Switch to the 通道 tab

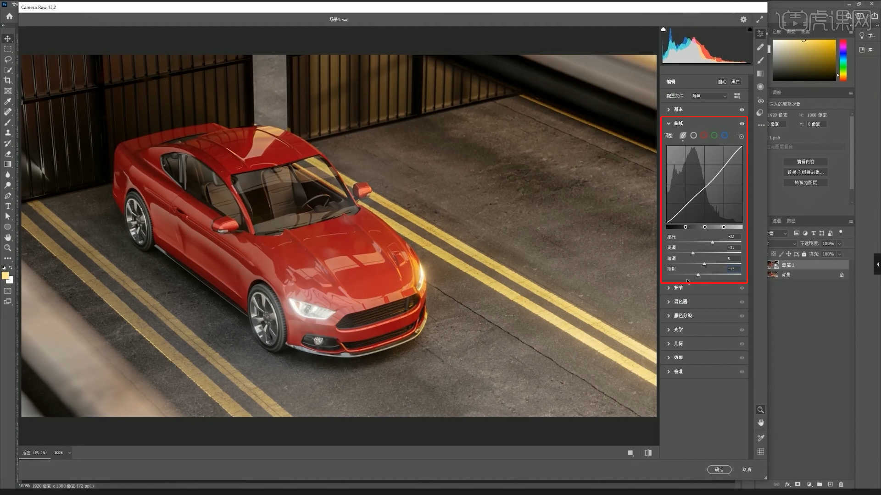(x=776, y=221)
